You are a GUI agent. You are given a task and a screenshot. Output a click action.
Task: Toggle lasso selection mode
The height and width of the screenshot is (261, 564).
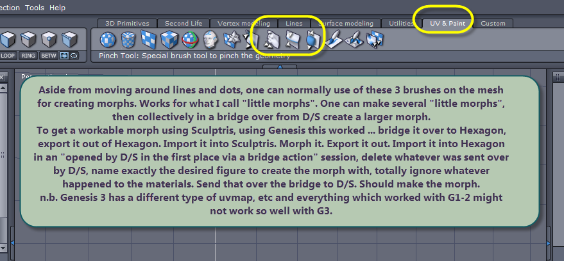(x=73, y=56)
